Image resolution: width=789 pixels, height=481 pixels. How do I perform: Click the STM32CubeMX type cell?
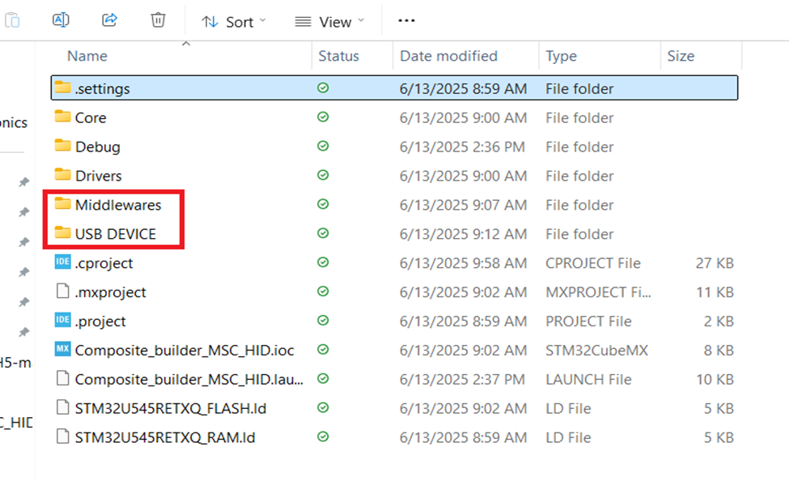point(596,351)
